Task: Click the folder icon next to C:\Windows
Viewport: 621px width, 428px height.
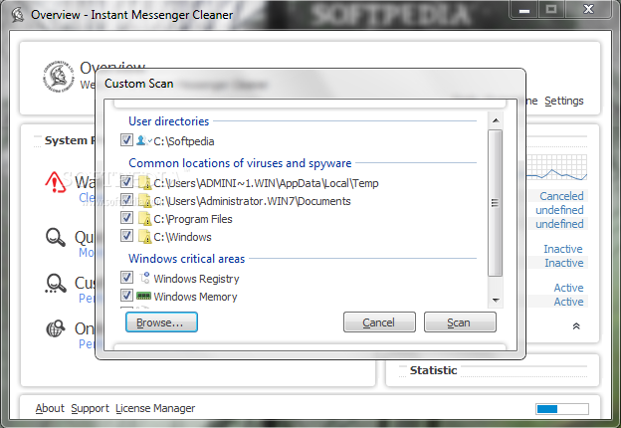Action: (145, 236)
